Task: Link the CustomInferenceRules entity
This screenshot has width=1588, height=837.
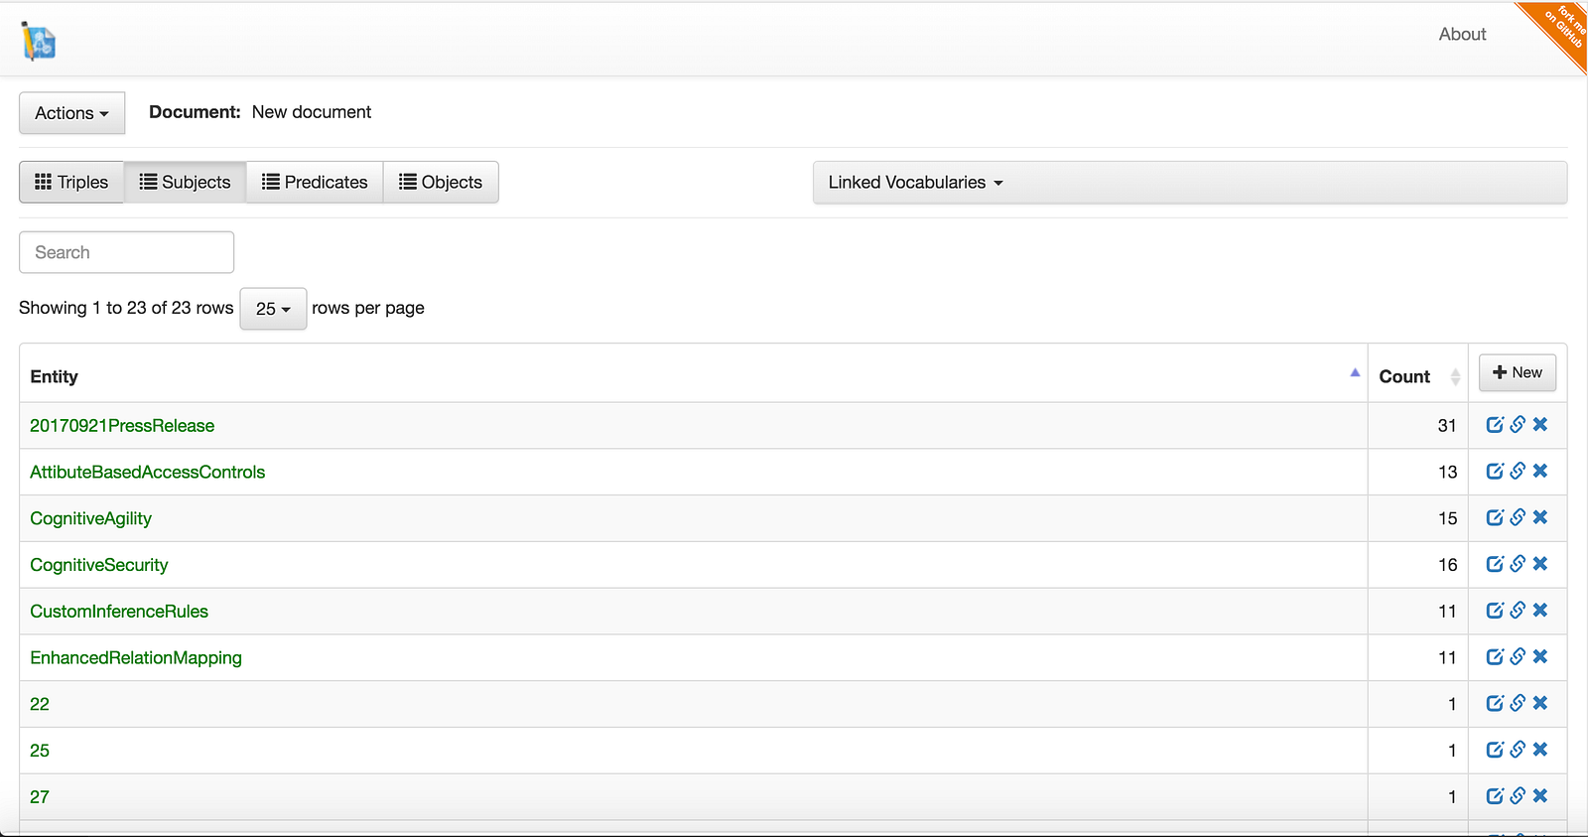Action: (x=1518, y=611)
